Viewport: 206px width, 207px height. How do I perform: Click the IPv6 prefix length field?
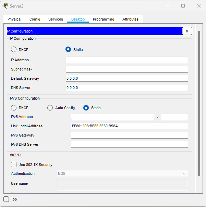click(174, 117)
